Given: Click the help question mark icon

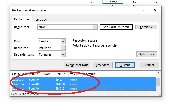Looking at the screenshot, I should [x=143, y=10].
